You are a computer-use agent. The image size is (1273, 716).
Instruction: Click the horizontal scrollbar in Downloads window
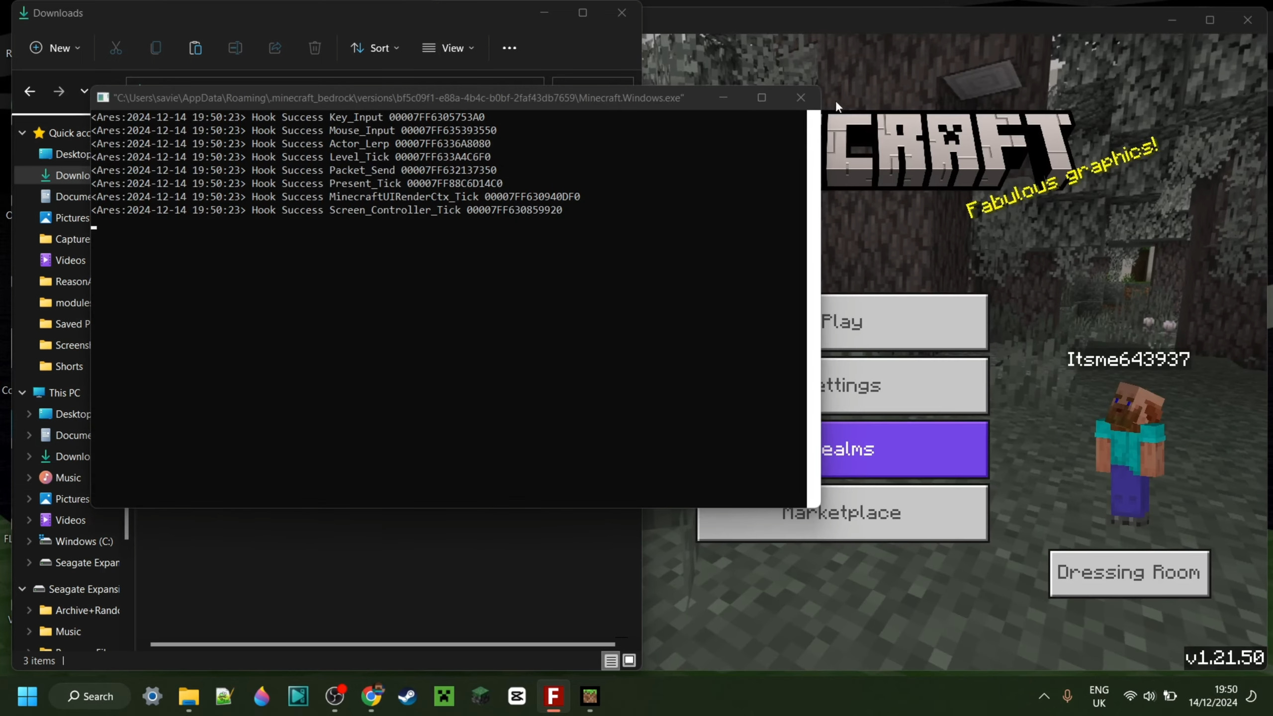pyautogui.click(x=383, y=644)
